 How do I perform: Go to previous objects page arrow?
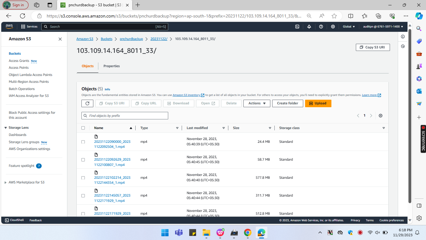(358, 116)
